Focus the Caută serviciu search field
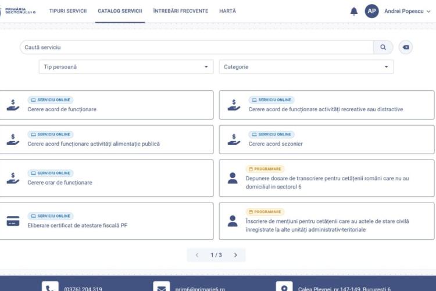 (196, 47)
